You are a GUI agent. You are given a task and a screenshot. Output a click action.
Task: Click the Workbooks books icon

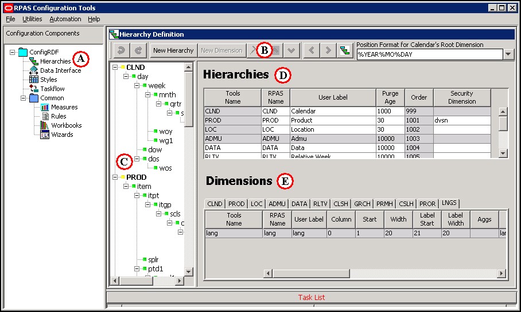[x=45, y=125]
